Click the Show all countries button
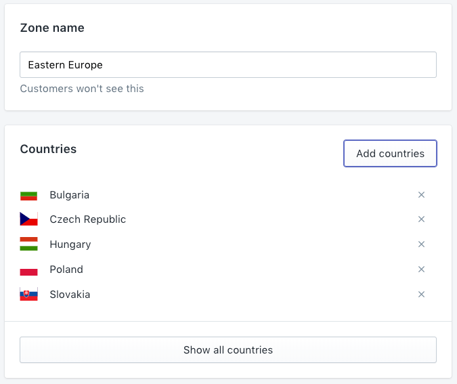Screen dimensions: 457x384 (x=227, y=350)
